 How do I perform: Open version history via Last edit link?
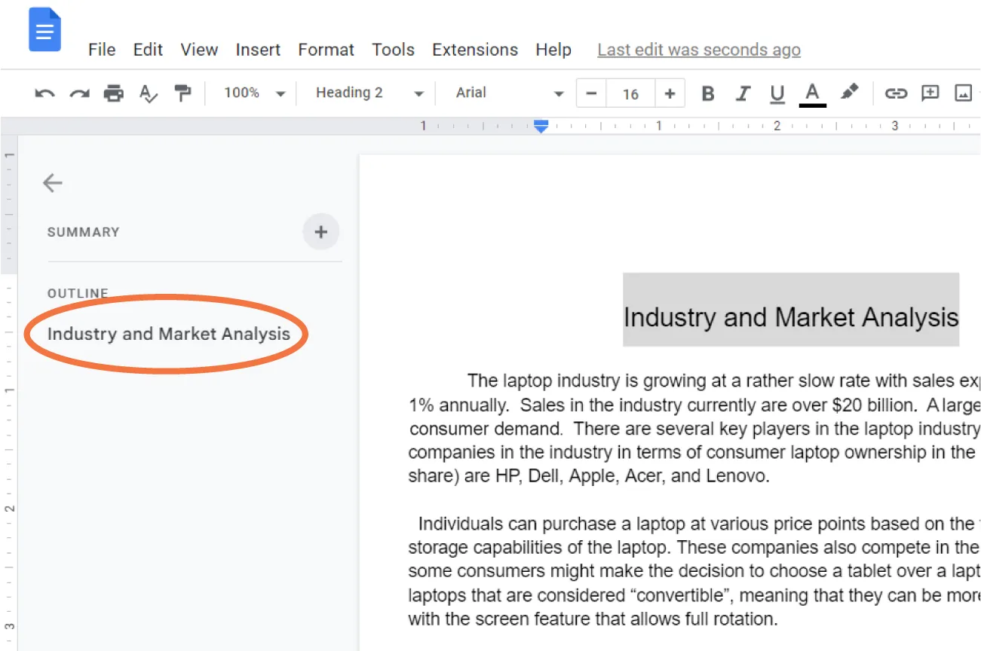click(698, 50)
